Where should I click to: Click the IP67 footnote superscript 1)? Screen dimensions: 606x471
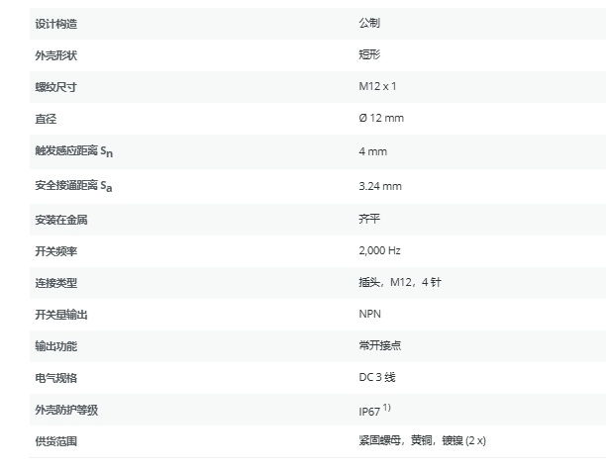point(386,407)
